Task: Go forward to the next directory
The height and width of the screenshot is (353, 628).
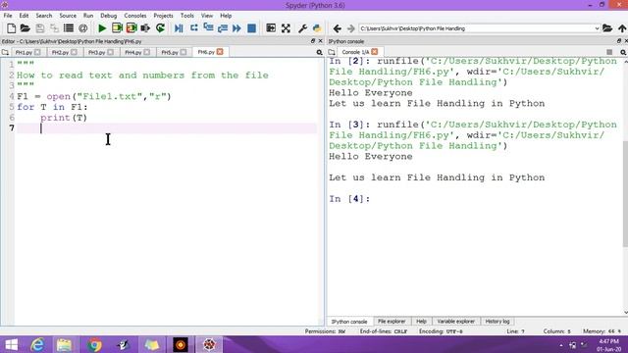Action: click(351, 28)
